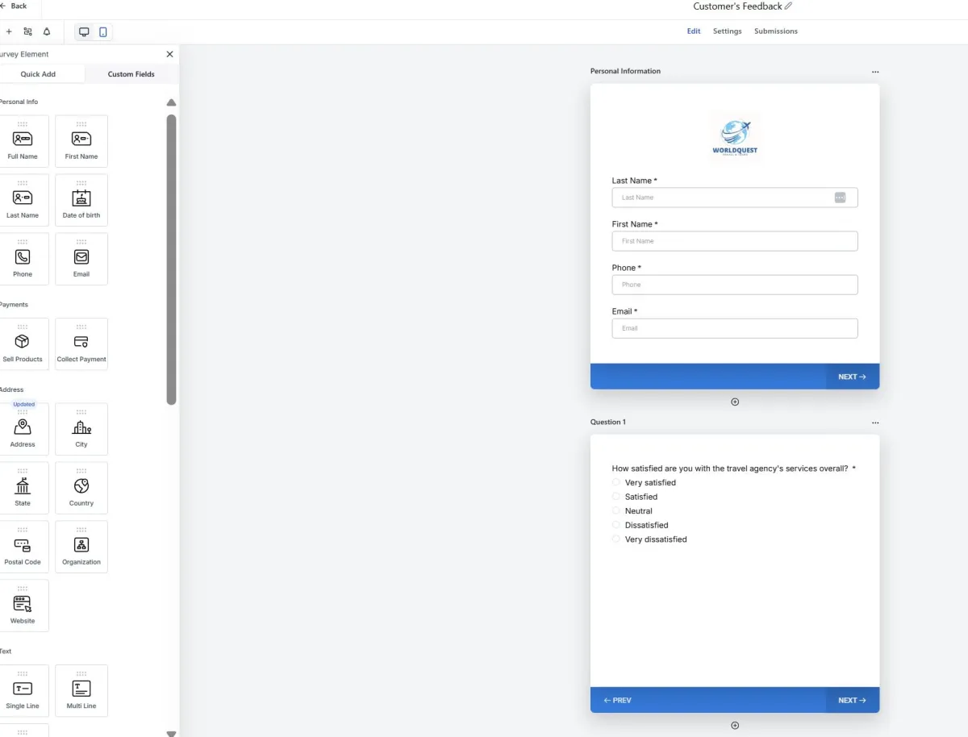Click the plus add element icon in toolbar
Viewport: 968px width, 737px height.
click(9, 31)
